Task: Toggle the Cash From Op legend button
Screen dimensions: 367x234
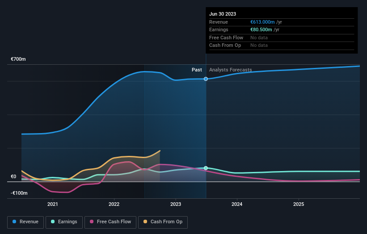Action: [x=163, y=222]
